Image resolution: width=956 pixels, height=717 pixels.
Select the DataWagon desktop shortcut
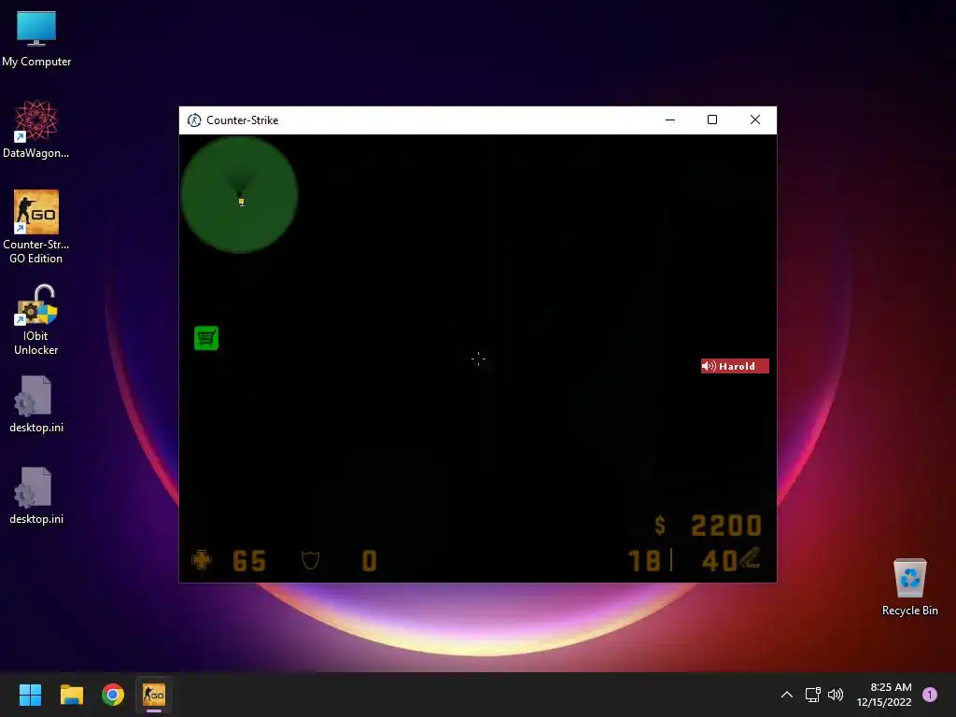point(36,130)
